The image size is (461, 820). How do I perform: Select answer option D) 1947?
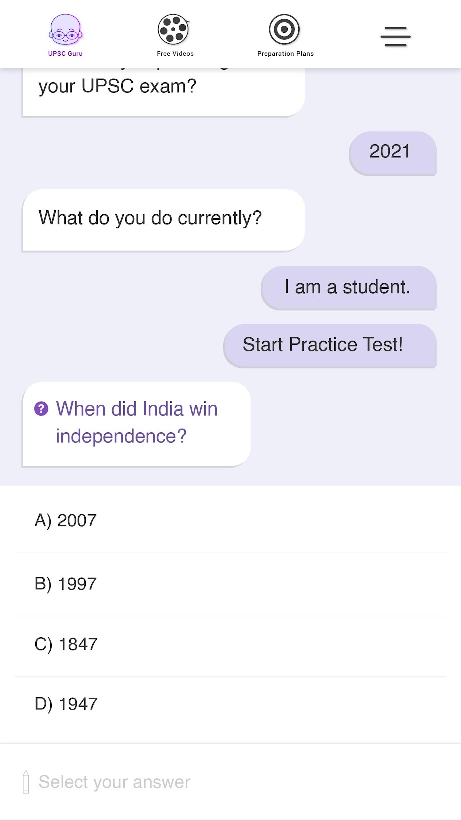point(231,704)
